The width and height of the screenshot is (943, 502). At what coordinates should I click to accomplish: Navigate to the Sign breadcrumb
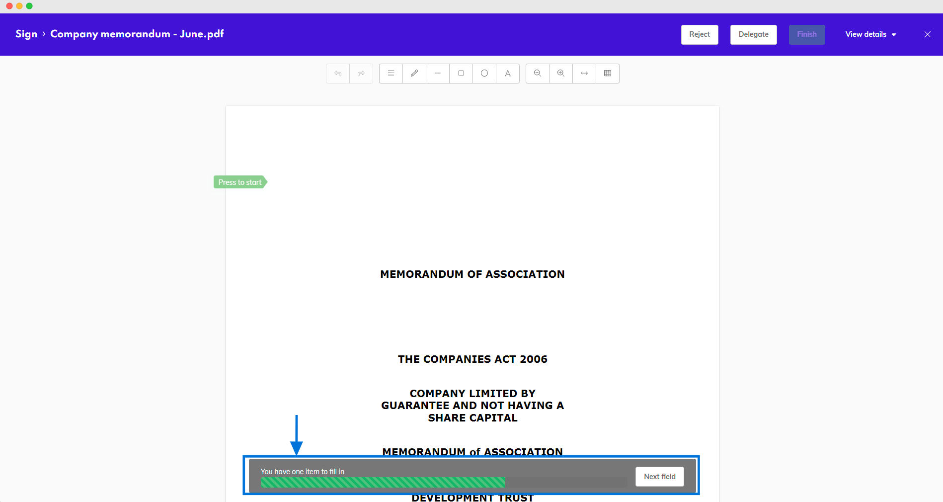click(x=26, y=34)
